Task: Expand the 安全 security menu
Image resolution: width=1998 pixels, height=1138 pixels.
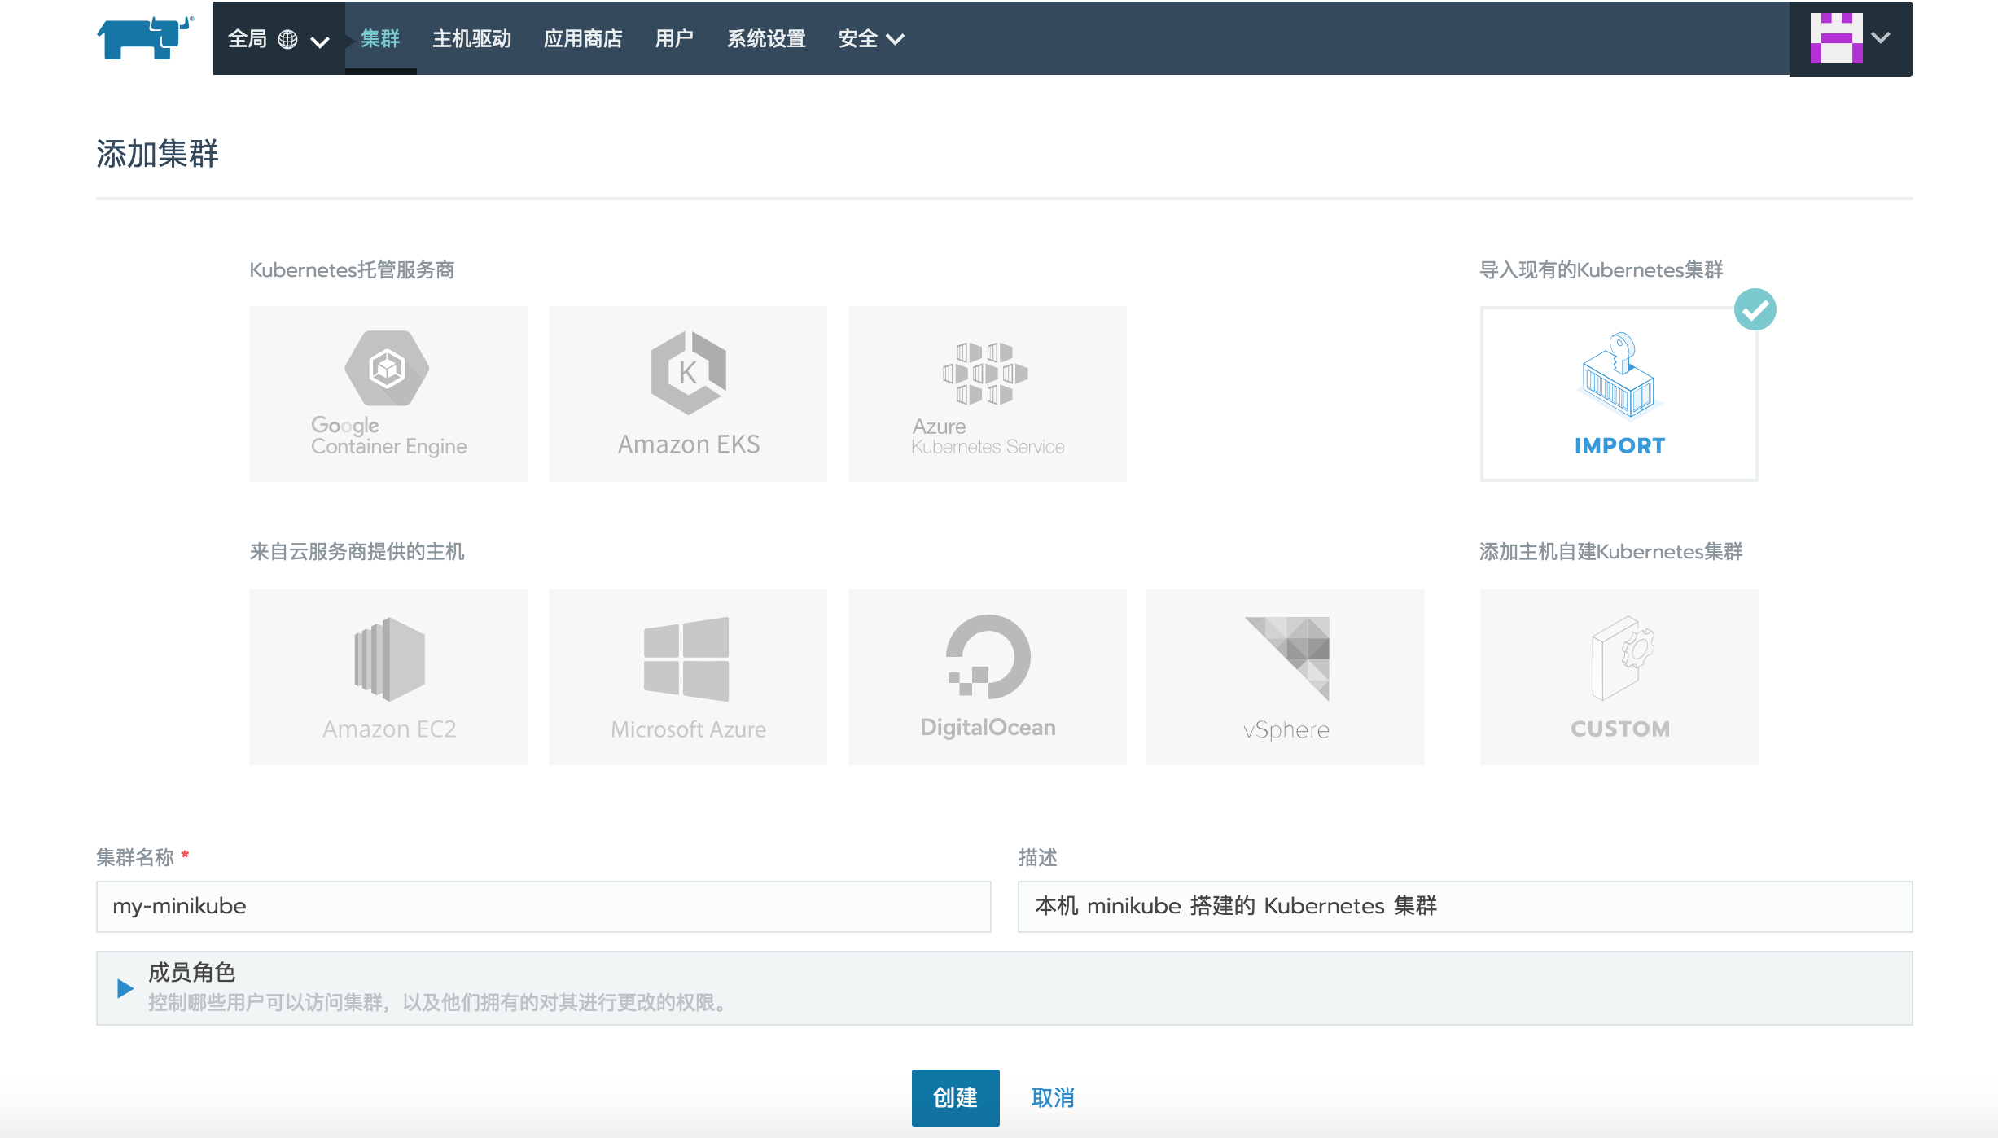Action: (870, 39)
